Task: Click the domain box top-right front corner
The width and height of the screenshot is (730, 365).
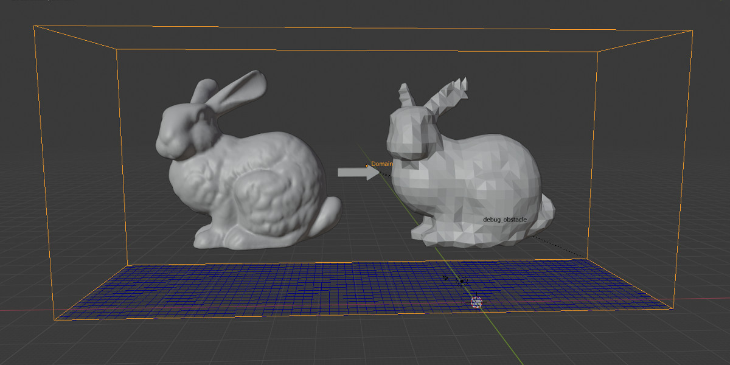Action: 693,29
